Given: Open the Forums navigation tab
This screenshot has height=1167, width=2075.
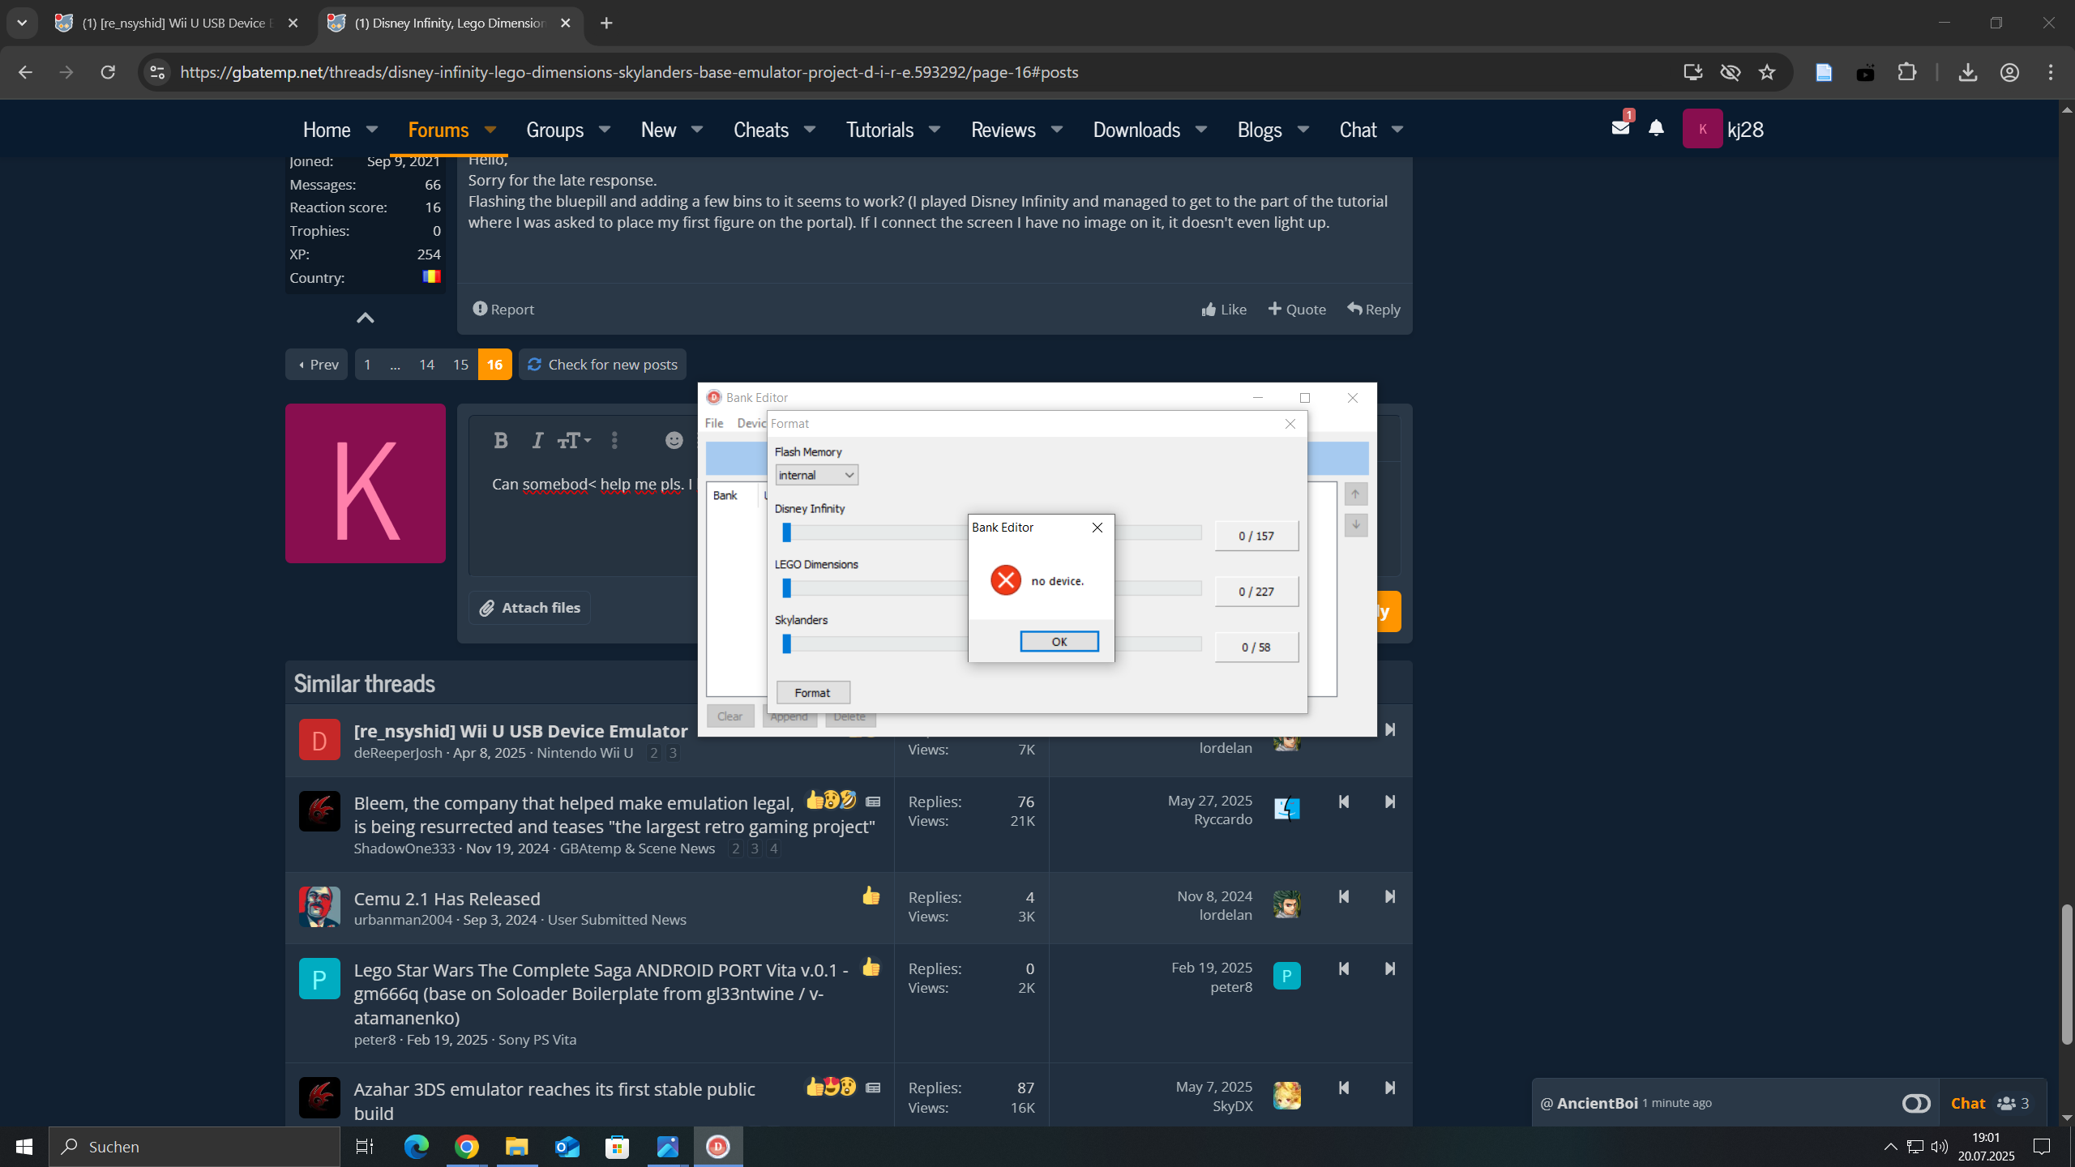Looking at the screenshot, I should (439, 130).
